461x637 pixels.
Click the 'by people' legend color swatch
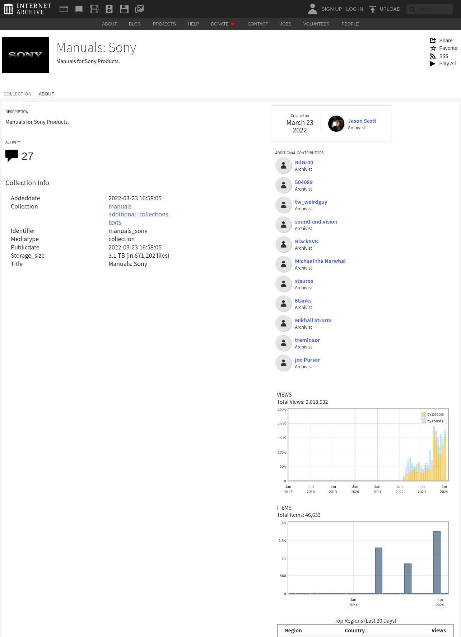point(423,414)
